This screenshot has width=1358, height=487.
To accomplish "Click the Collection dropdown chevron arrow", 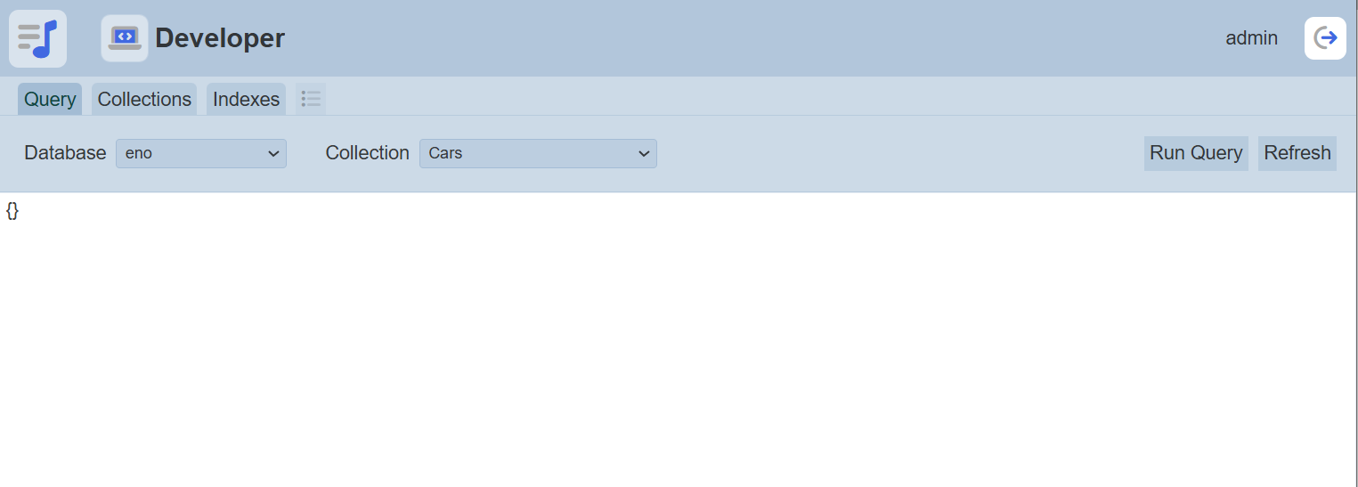I will 644,153.
